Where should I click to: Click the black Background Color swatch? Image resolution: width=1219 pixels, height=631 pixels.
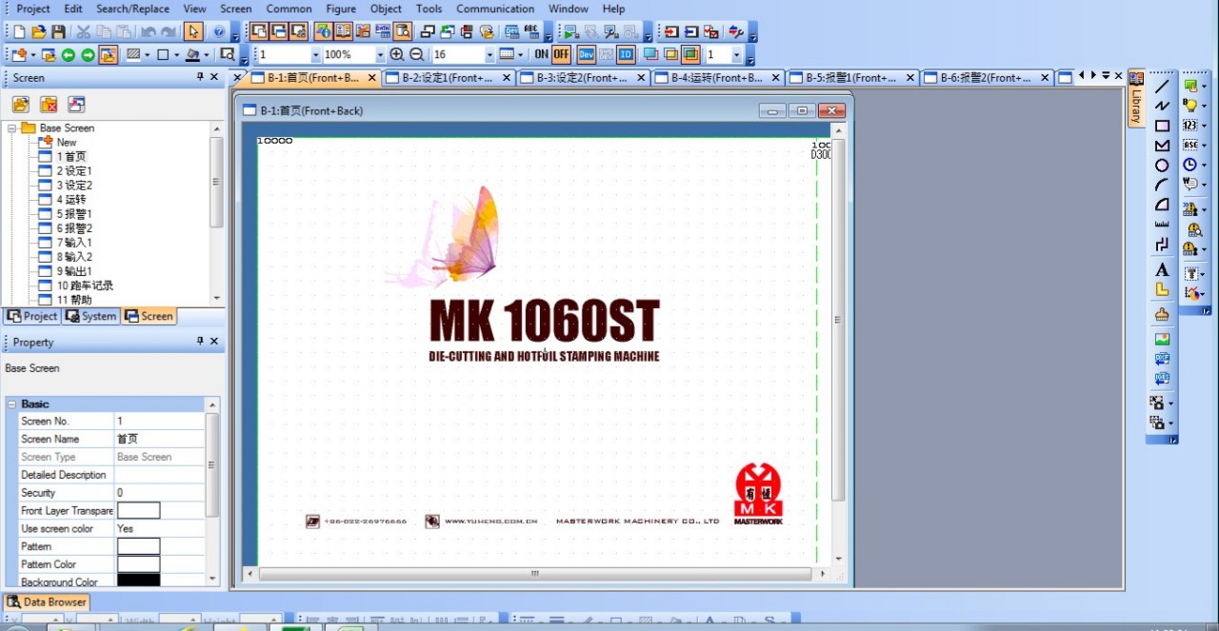pyautogui.click(x=138, y=581)
